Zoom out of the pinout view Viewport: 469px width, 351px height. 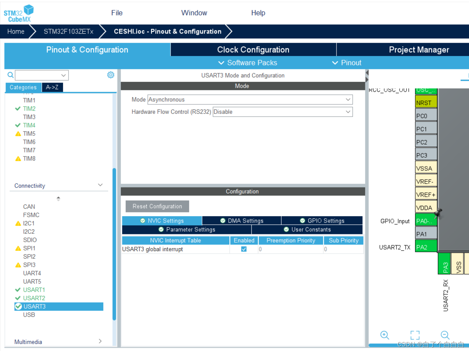point(445,335)
